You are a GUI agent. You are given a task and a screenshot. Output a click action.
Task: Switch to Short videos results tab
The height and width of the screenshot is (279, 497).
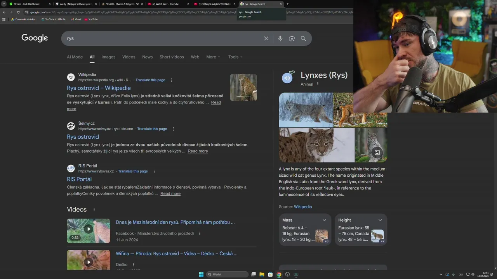click(172, 57)
